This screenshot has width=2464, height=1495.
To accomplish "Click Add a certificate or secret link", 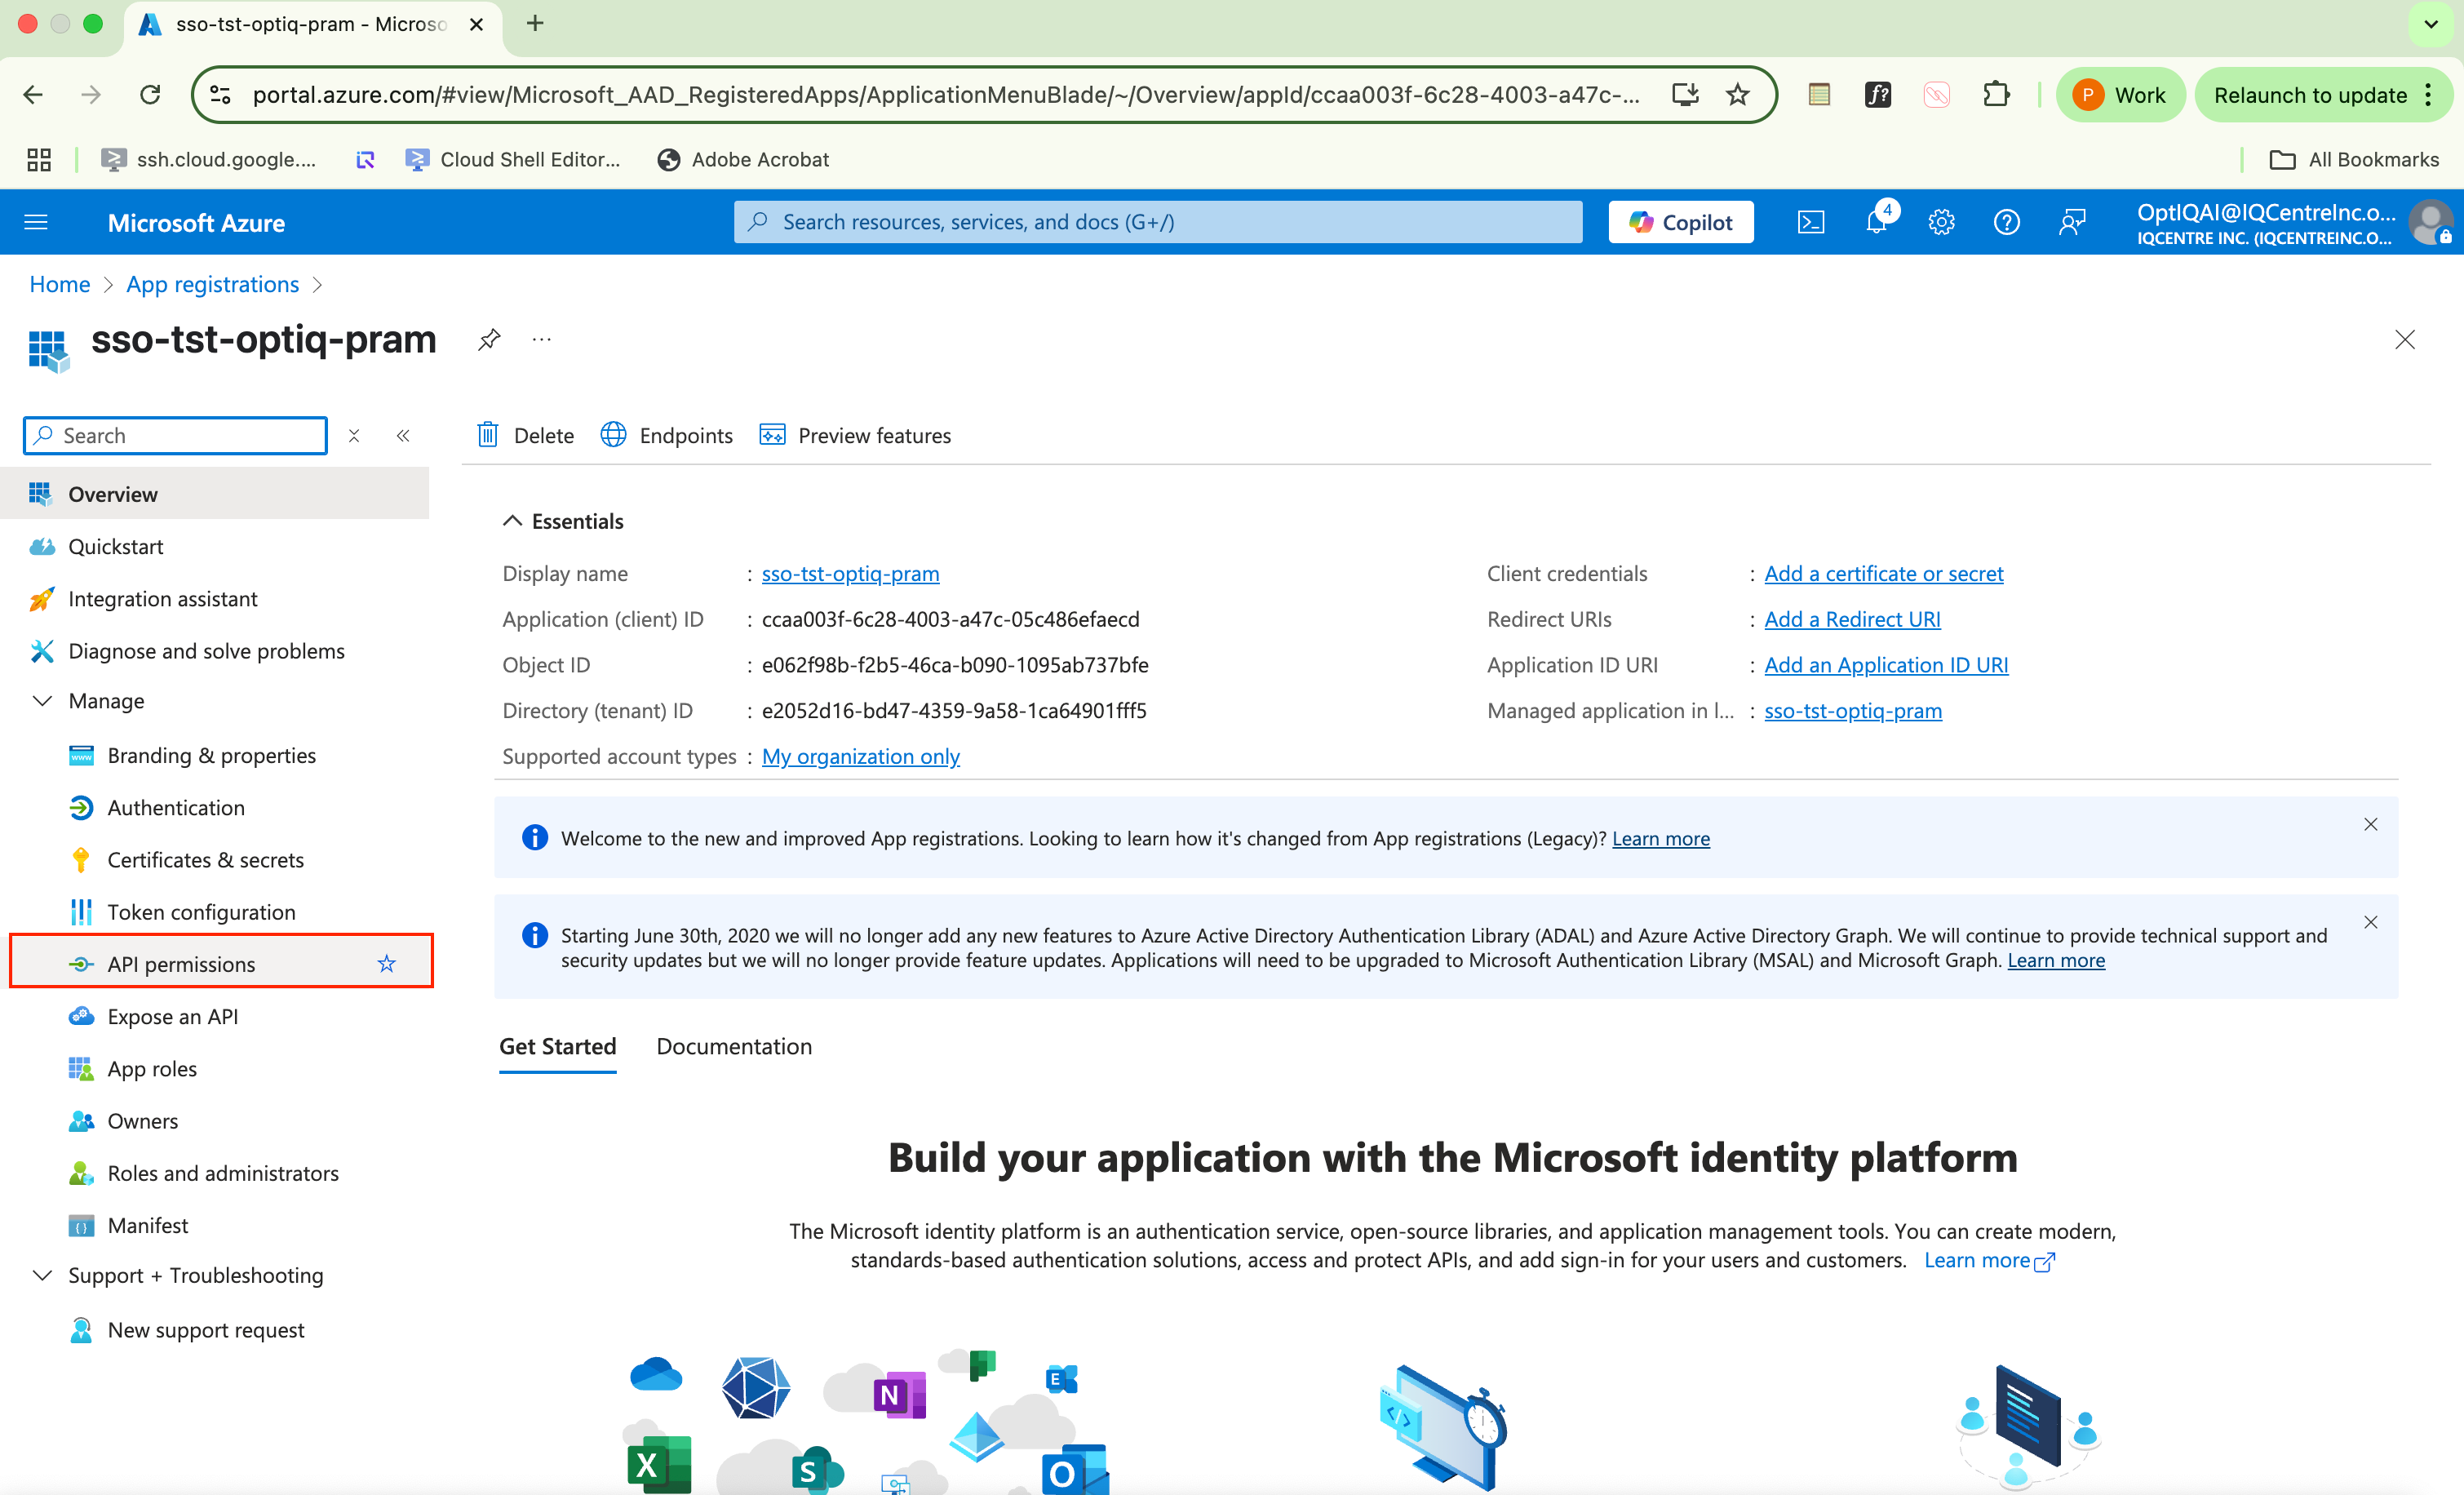I will [1883, 574].
